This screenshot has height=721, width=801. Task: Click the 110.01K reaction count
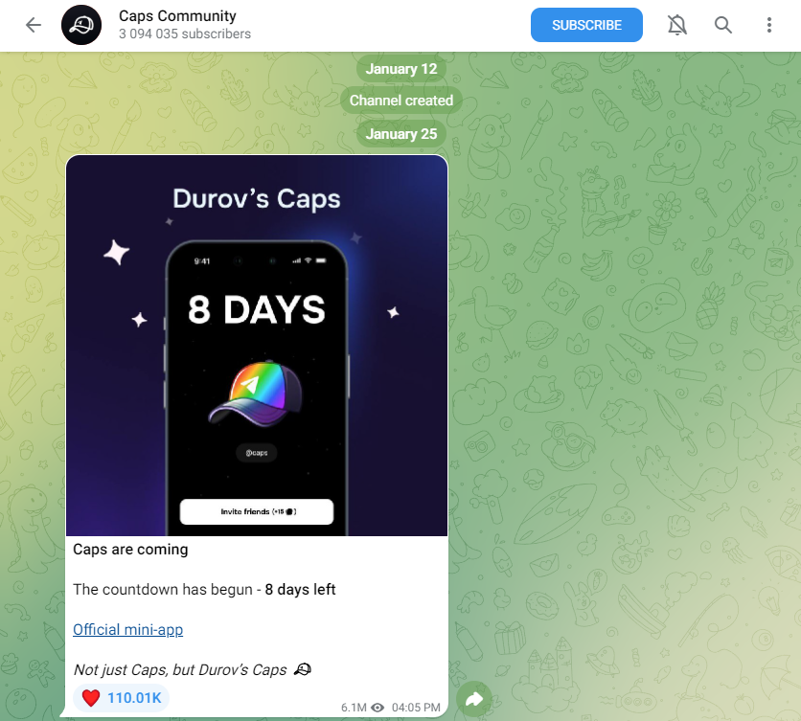click(x=134, y=698)
